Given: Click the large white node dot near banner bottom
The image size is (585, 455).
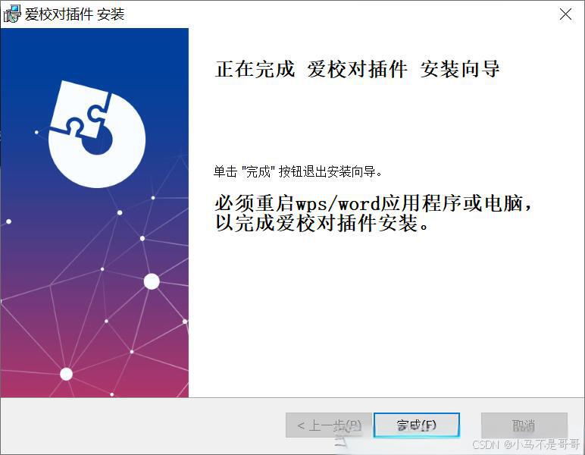Looking at the screenshot, I should click(x=67, y=374).
